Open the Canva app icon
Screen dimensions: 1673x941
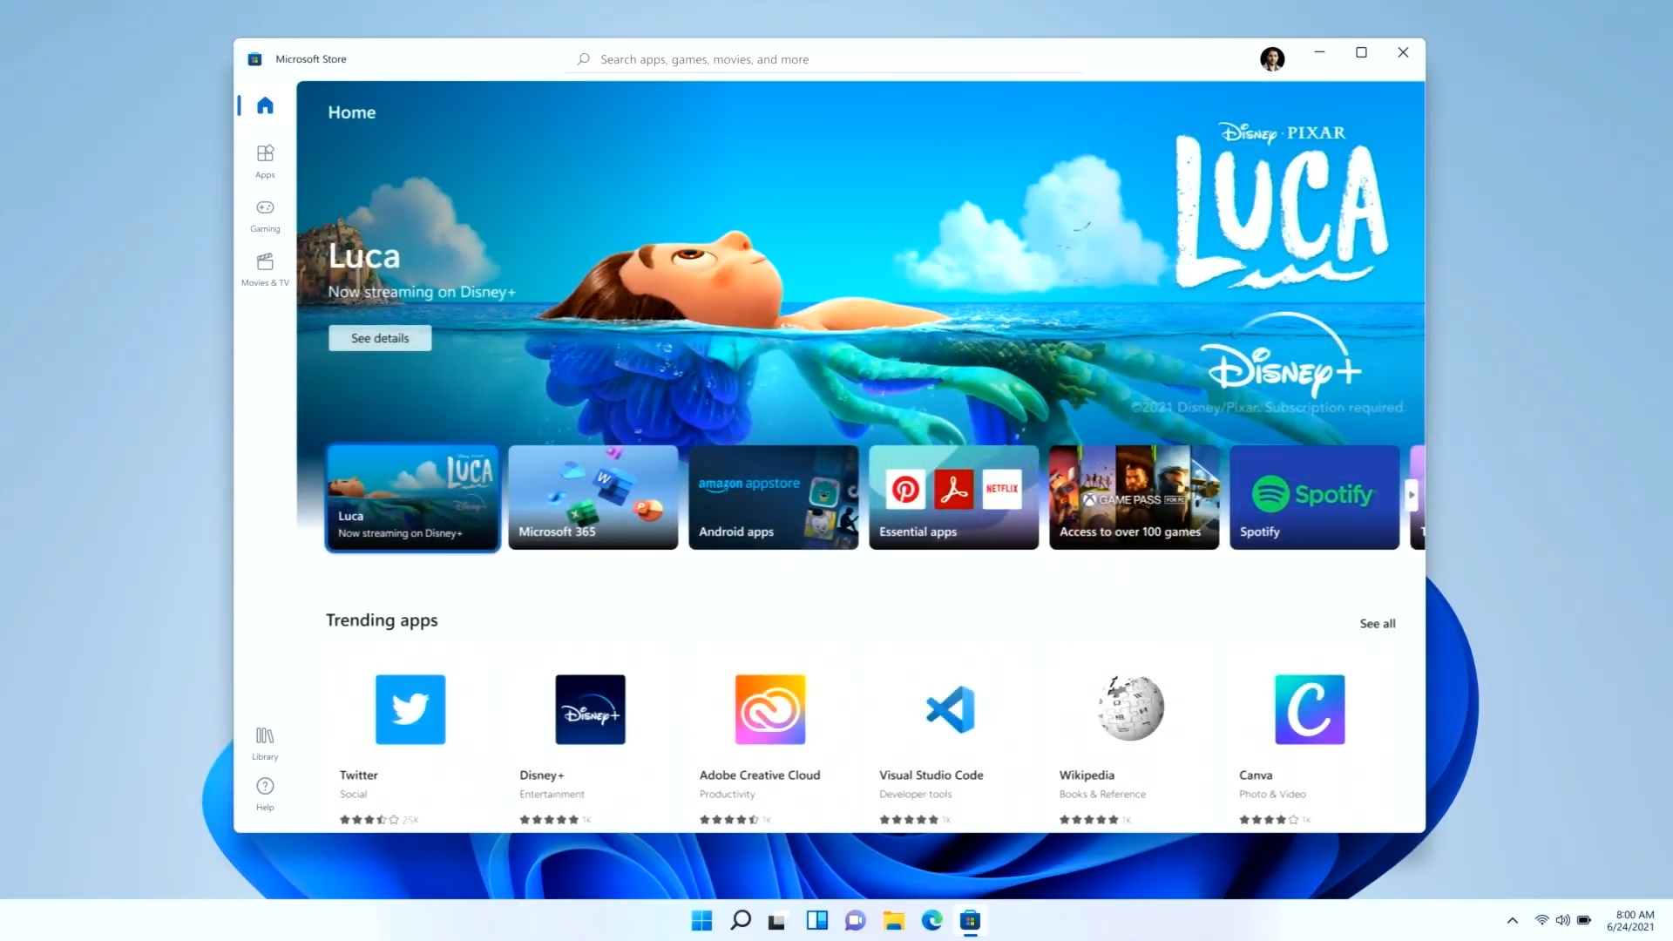[x=1309, y=709]
